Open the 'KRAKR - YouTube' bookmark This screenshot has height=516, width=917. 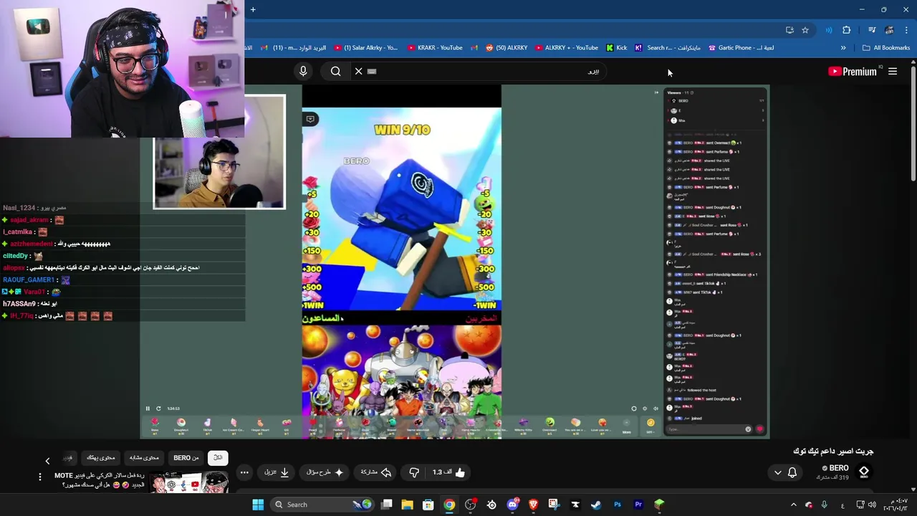[435, 48]
